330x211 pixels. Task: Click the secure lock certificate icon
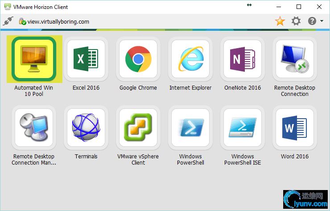tap(22, 21)
